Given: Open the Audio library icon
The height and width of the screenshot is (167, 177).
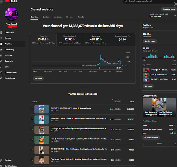Looking at the screenshot, I should (1, 78).
